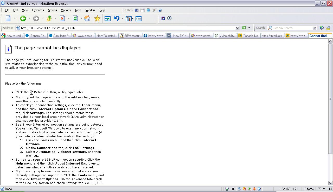Open the Groups menu
The image size is (333, 192).
tap(52, 10)
